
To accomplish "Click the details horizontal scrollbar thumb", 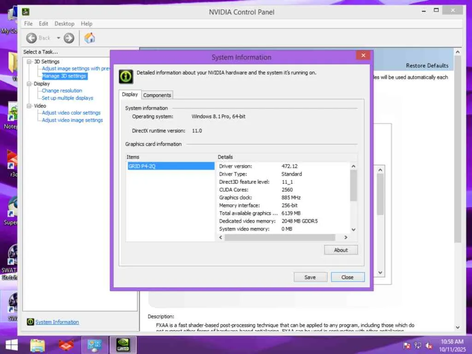I will tap(280, 237).
